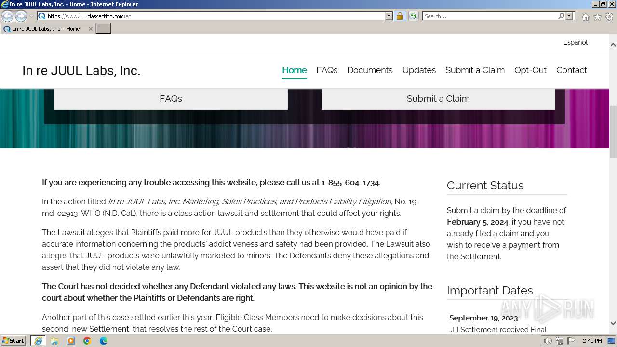Image resolution: width=617 pixels, height=347 pixels.
Task: Open File Explorer from taskbar
Action: 54,341
